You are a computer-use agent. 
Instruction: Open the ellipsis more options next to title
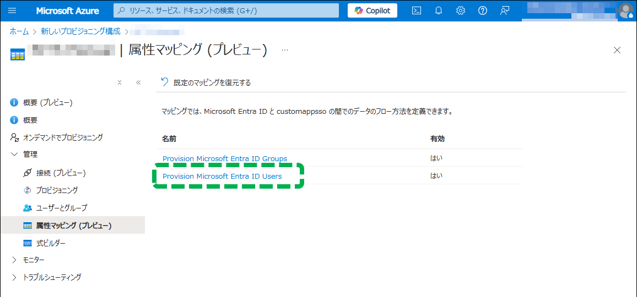click(285, 50)
